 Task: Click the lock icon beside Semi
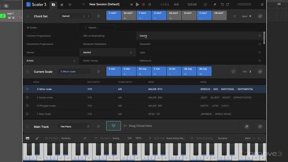pyautogui.click(x=234, y=16)
